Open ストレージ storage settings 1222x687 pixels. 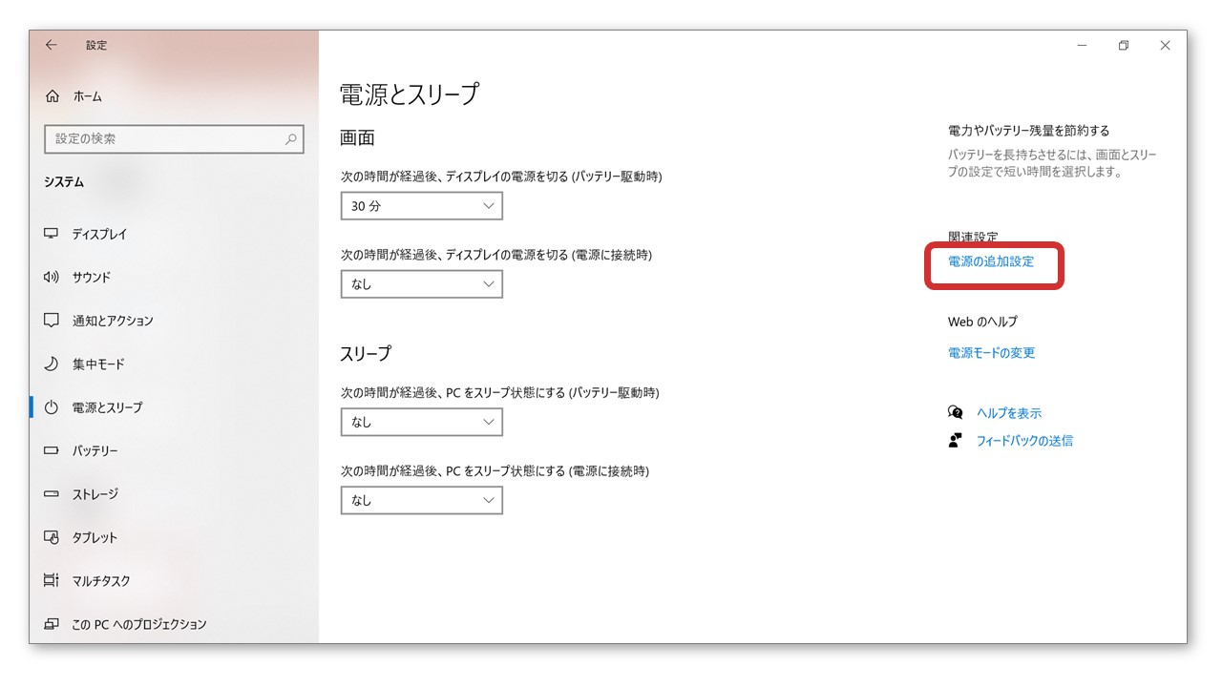pyautogui.click(x=95, y=494)
